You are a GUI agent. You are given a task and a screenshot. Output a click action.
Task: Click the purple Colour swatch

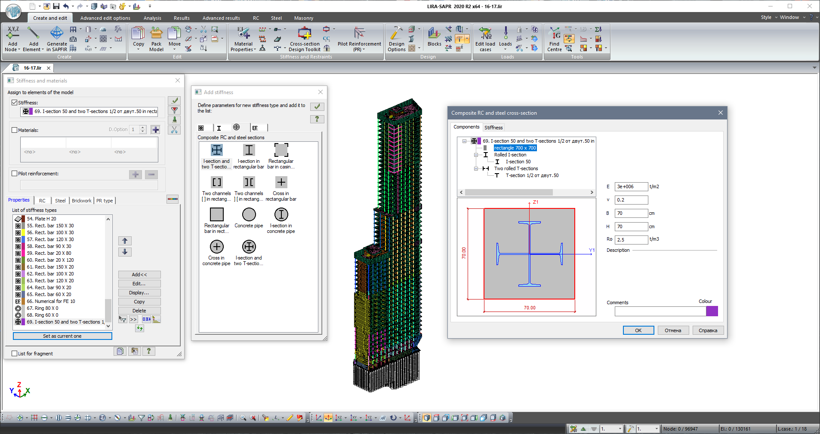click(x=712, y=311)
